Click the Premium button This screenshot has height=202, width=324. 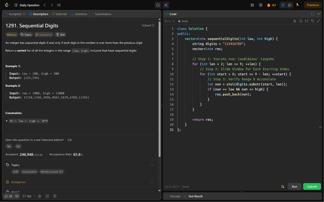coord(313,5)
